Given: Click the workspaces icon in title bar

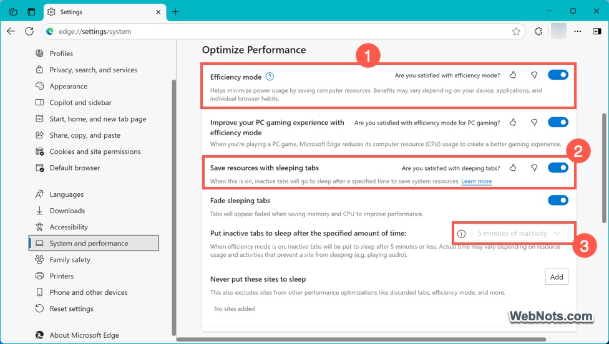Looking at the screenshot, I should pyautogui.click(x=13, y=12).
